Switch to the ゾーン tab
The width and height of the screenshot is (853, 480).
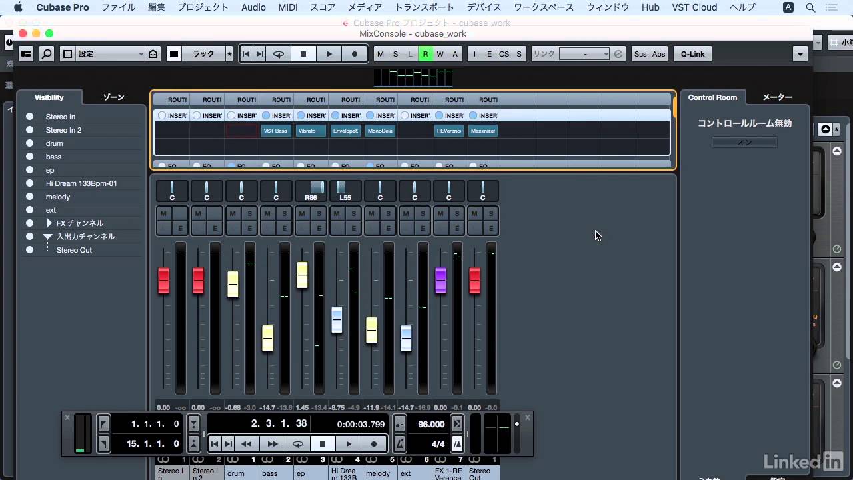114,97
